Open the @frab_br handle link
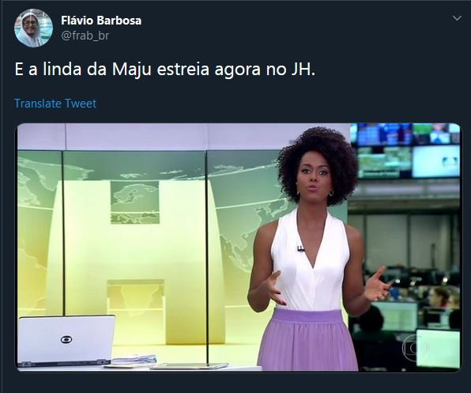Image resolution: width=471 pixels, height=393 pixels. (x=85, y=36)
